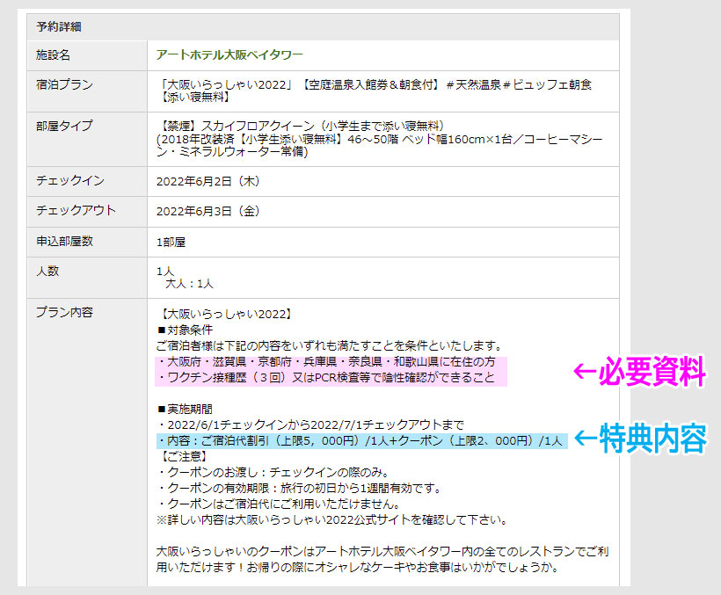Click the チェックイン row label
This screenshot has height=595, width=721.
(70, 180)
